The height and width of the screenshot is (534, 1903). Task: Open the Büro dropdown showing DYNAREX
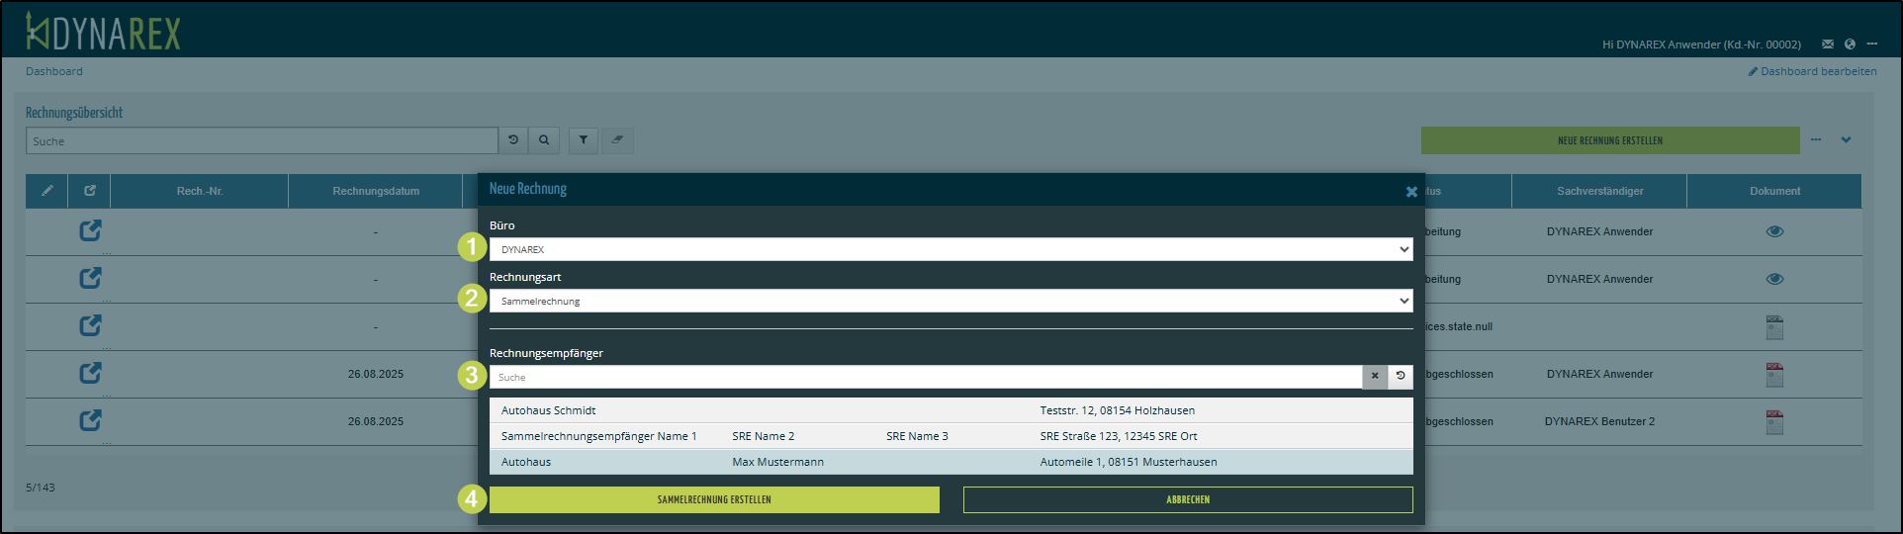pyautogui.click(x=951, y=249)
